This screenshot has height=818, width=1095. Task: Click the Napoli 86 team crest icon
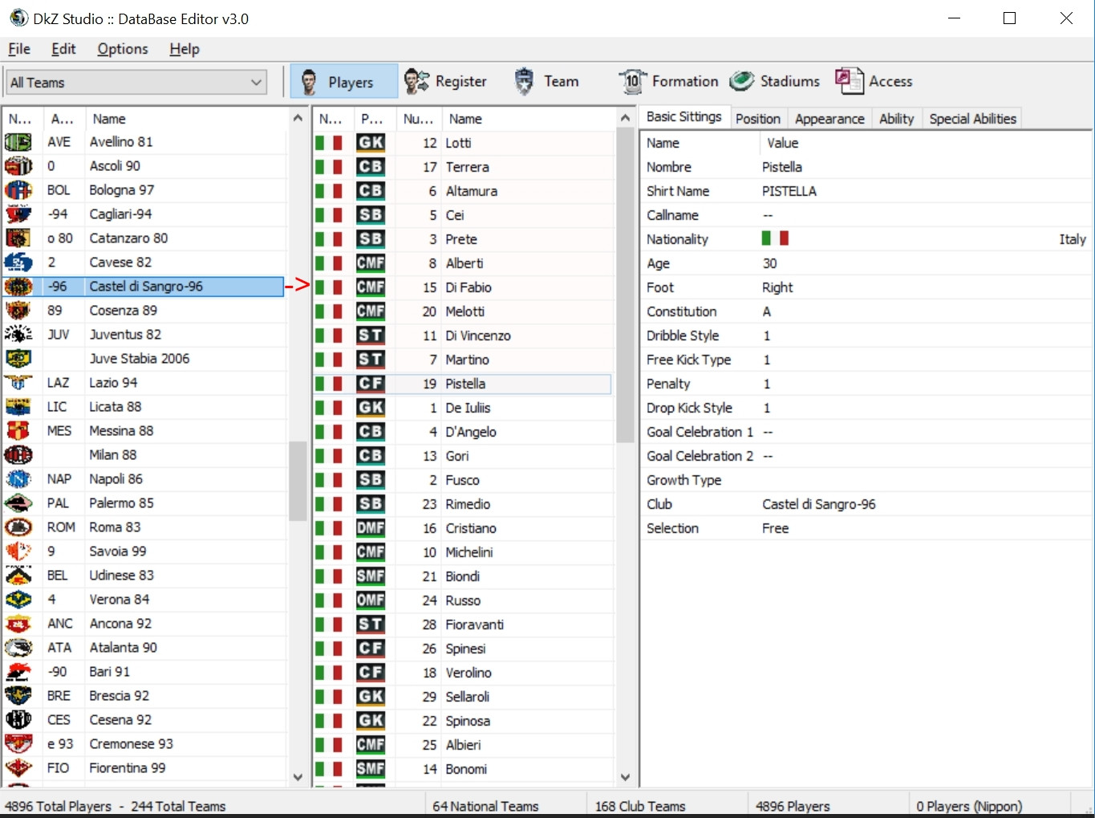point(18,479)
